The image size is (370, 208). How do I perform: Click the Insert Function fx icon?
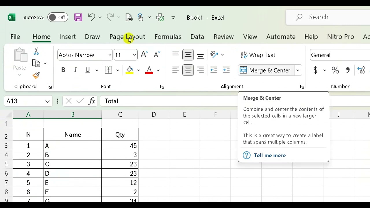click(x=92, y=101)
